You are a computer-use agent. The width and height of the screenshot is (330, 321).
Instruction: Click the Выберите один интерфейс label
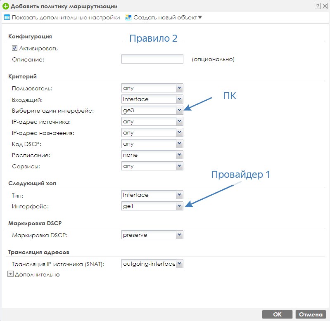pos(53,111)
